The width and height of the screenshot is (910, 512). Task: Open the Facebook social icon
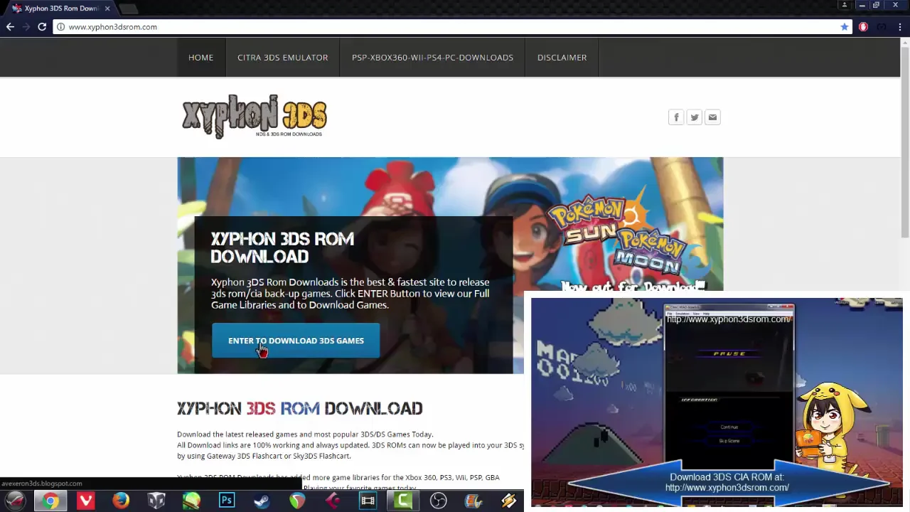676,117
